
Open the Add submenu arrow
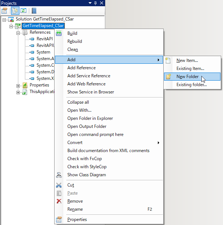(158, 60)
